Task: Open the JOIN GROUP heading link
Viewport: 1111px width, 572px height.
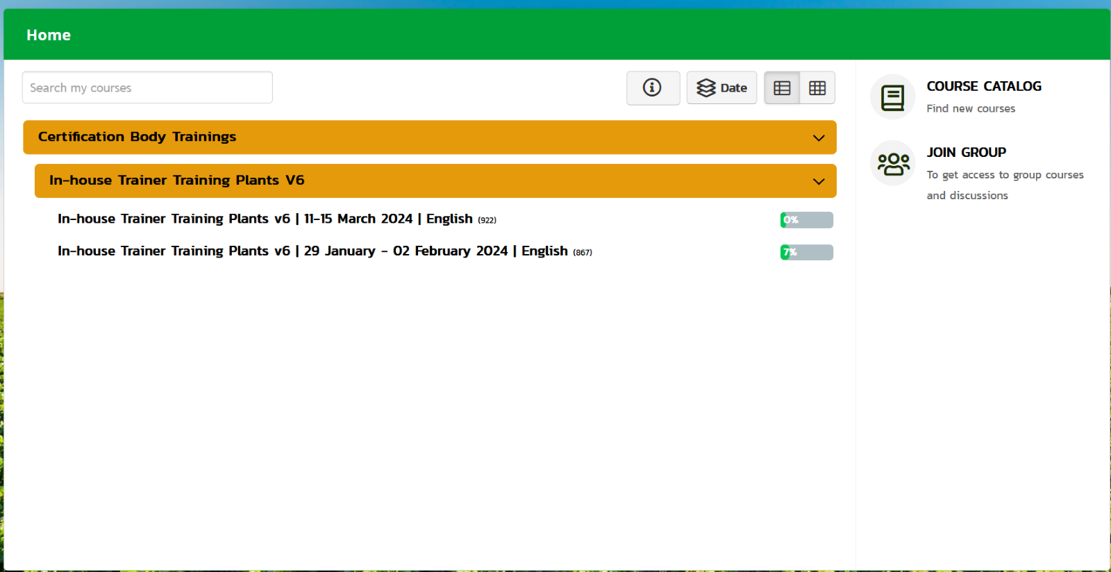Action: pos(966,152)
